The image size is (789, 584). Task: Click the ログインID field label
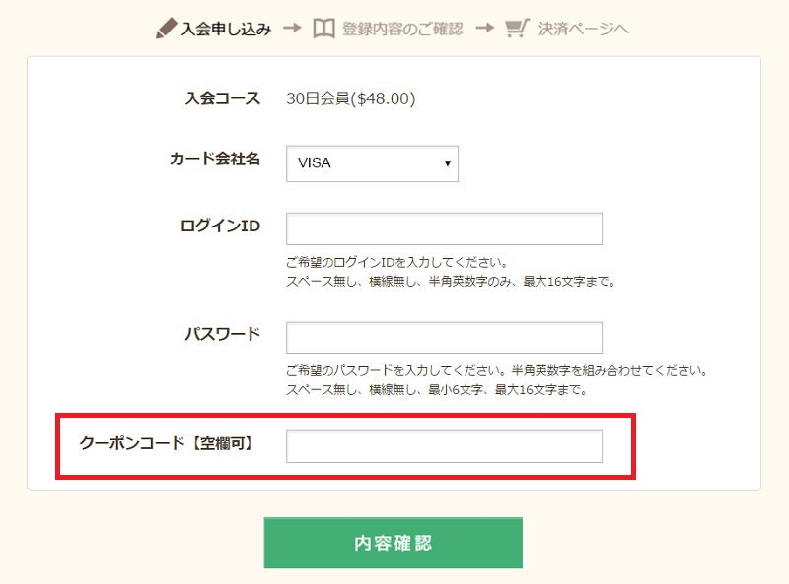(220, 226)
